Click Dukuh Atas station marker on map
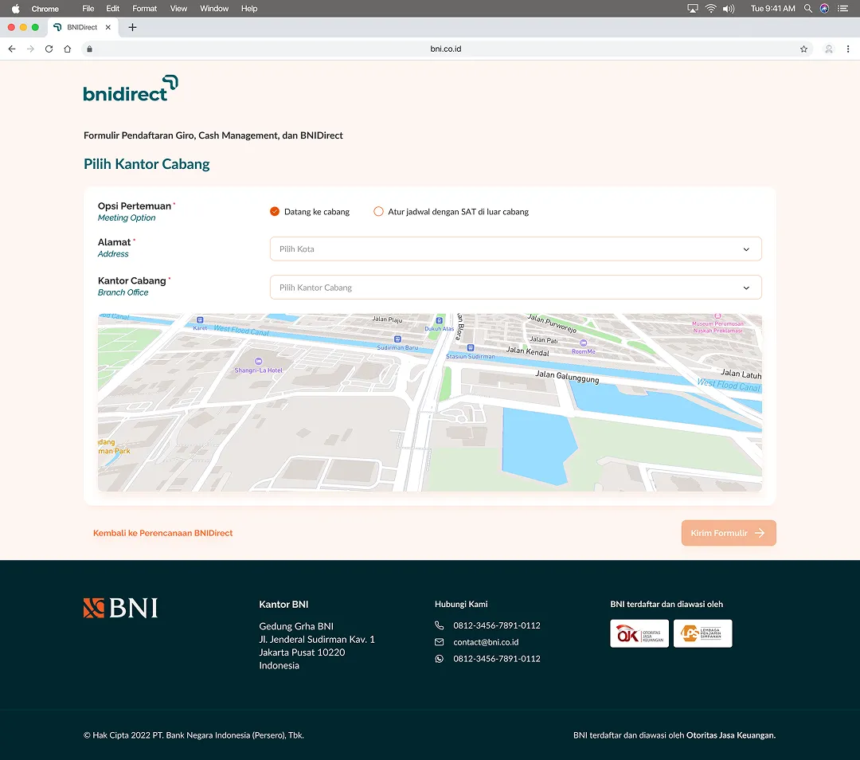Image resolution: width=860 pixels, height=760 pixels. [440, 320]
